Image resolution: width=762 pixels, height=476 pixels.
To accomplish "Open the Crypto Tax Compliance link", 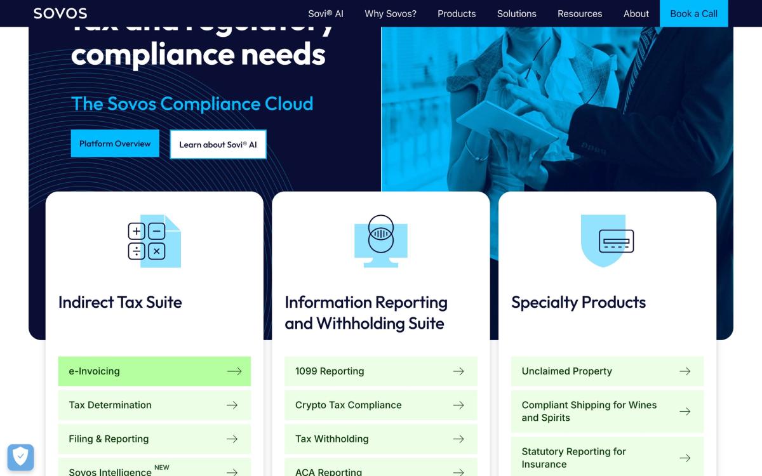I will (381, 405).
